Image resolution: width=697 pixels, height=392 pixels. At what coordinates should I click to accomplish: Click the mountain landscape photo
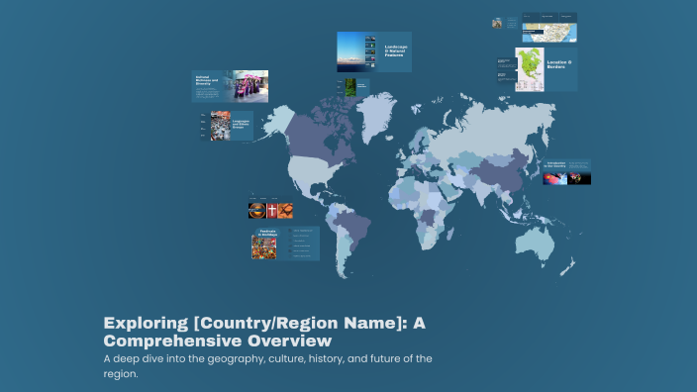click(x=350, y=52)
